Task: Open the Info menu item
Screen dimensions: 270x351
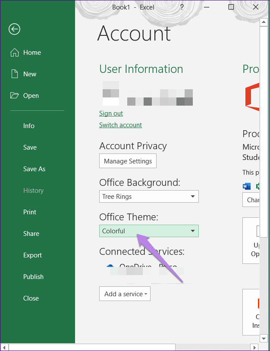Action: pyautogui.click(x=29, y=126)
